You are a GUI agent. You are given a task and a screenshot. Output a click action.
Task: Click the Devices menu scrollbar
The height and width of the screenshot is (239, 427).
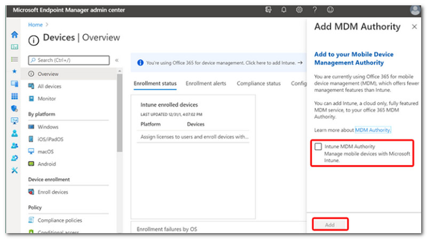point(120,113)
